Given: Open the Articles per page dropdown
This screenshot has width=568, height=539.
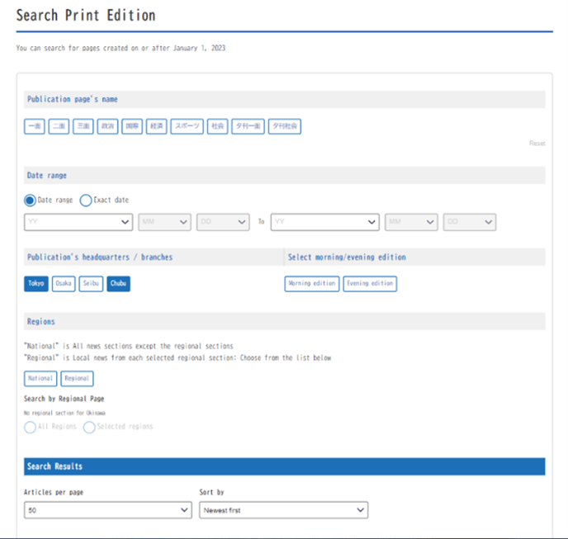Looking at the screenshot, I should click(108, 511).
